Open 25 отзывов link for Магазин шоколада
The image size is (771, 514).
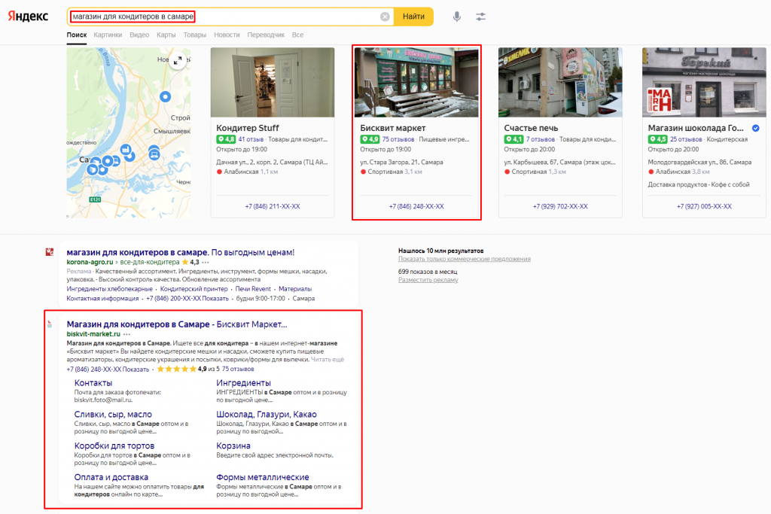click(x=686, y=139)
